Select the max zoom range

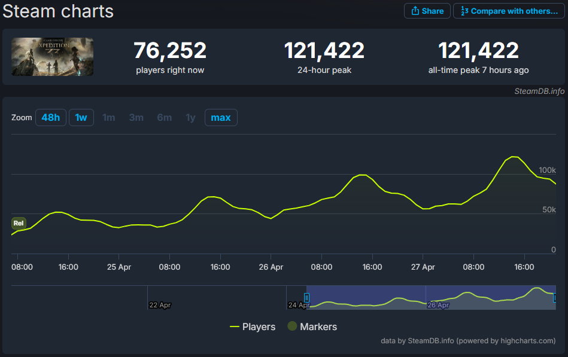pos(221,118)
